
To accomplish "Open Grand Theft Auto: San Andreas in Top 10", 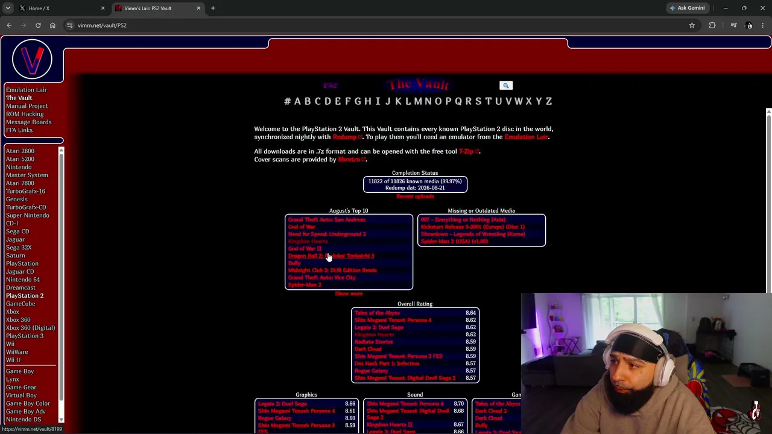I will tap(327, 220).
